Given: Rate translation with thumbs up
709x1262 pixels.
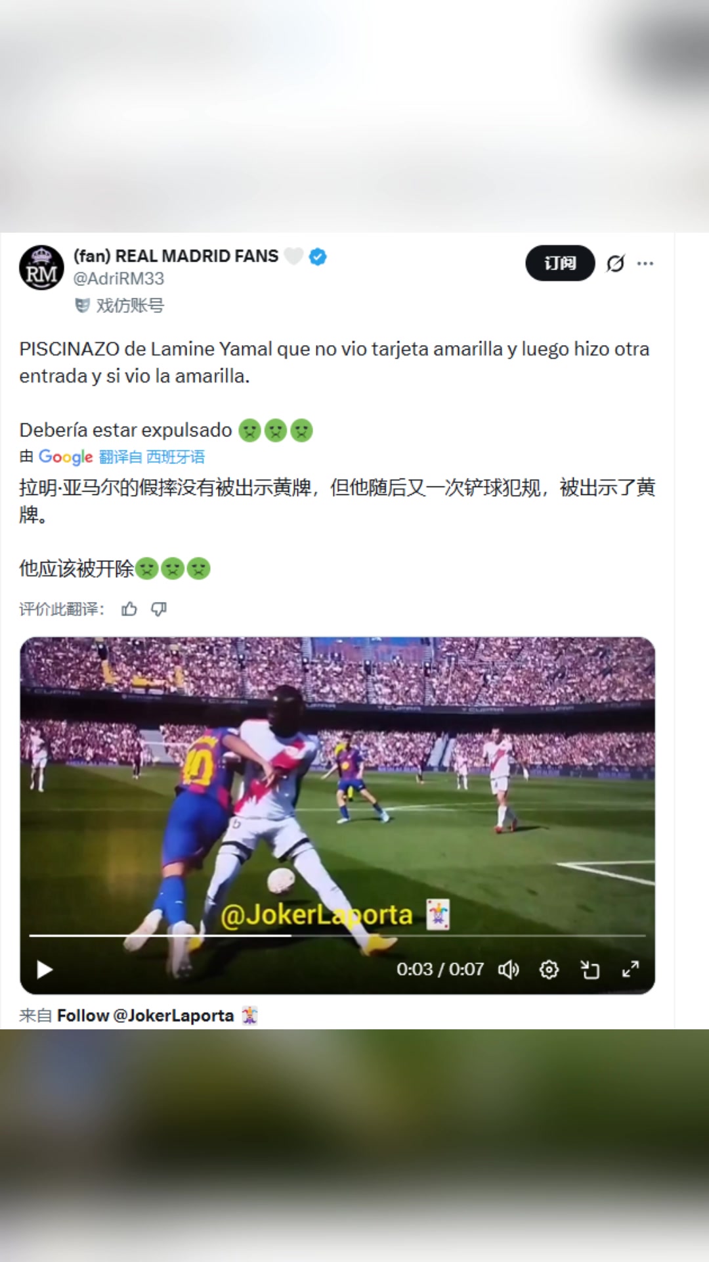Looking at the screenshot, I should point(129,609).
